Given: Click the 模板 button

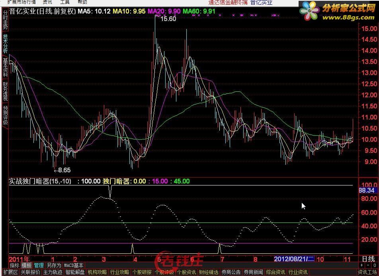Looking at the screenshot, I should point(27,265).
